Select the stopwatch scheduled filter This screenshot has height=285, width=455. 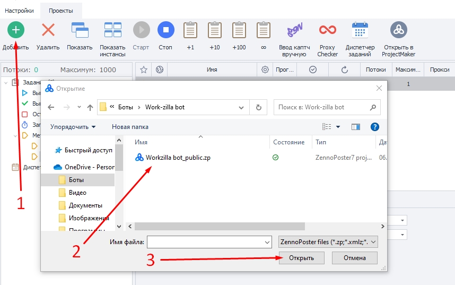pos(25,125)
